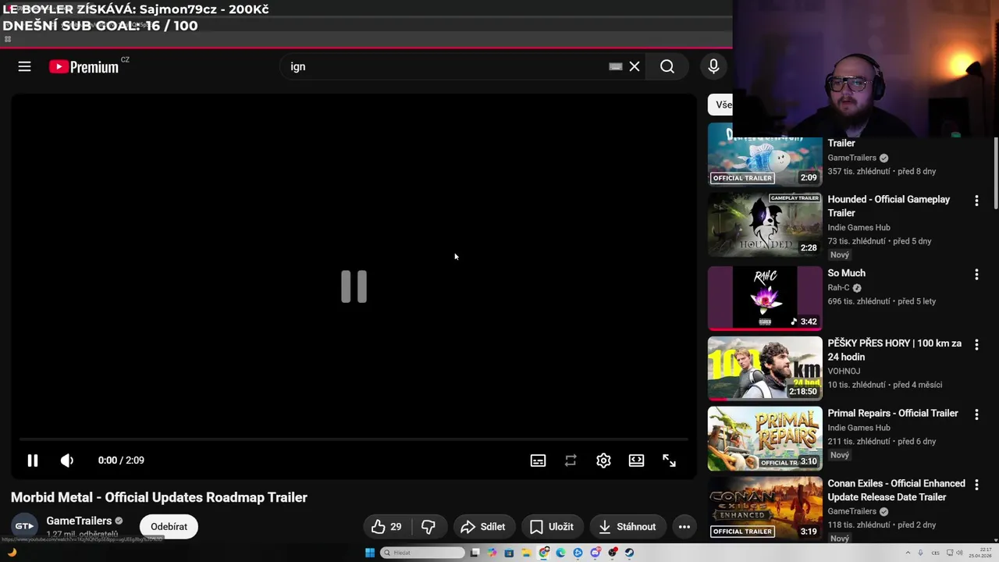The width and height of the screenshot is (999, 562).
Task: Open Primal Repairs trailer thumbnail
Action: [x=765, y=439]
